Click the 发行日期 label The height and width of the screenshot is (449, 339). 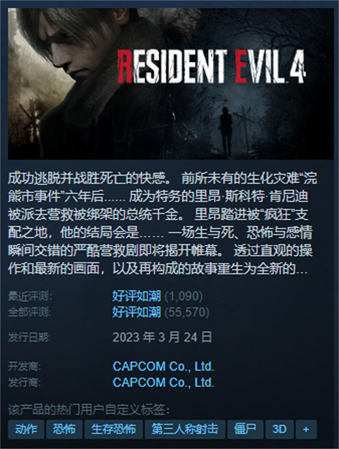click(x=29, y=338)
